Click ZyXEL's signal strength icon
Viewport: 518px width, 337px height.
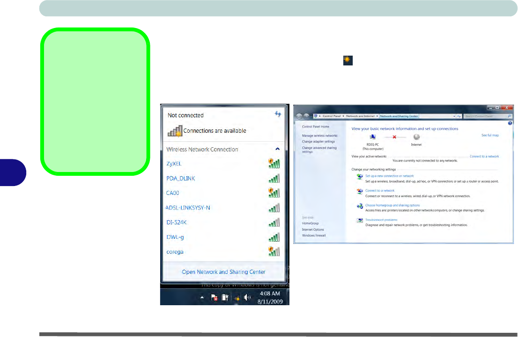pyautogui.click(x=274, y=163)
